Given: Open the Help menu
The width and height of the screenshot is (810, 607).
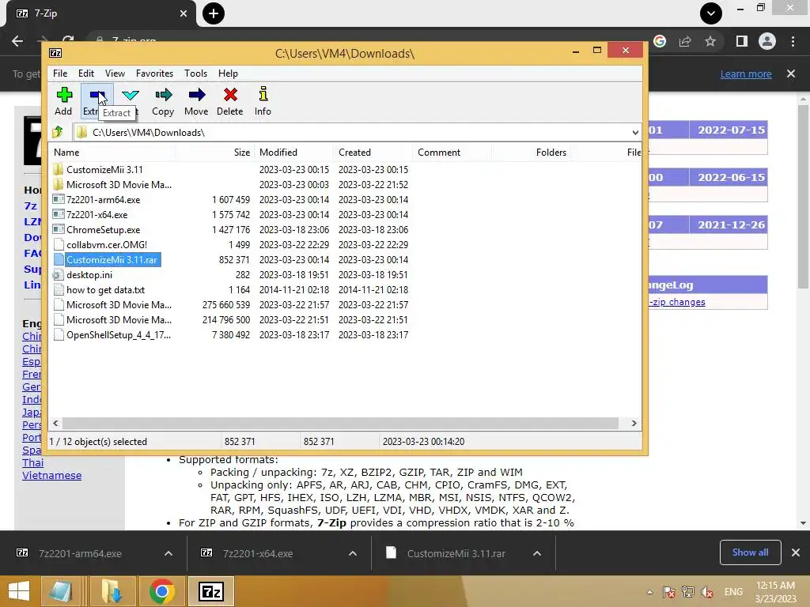Looking at the screenshot, I should pos(228,74).
